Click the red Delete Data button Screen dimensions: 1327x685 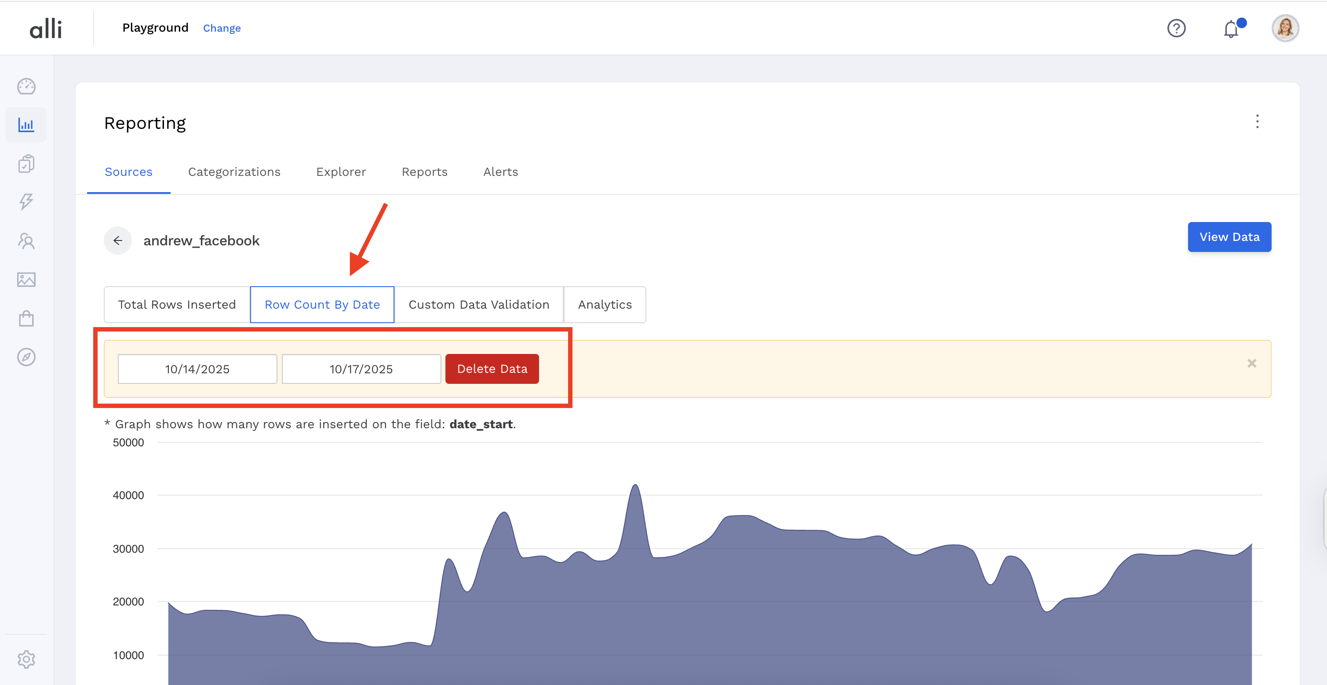[492, 369]
